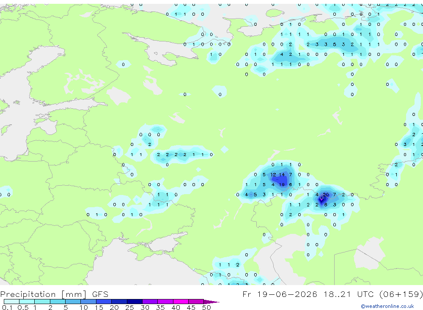Click legend swatch between 40 and 45

pyautogui.click(x=181, y=302)
